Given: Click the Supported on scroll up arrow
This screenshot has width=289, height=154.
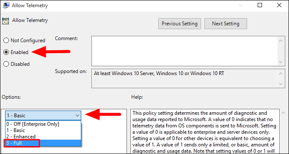Looking at the screenshot, I should [x=281, y=74].
